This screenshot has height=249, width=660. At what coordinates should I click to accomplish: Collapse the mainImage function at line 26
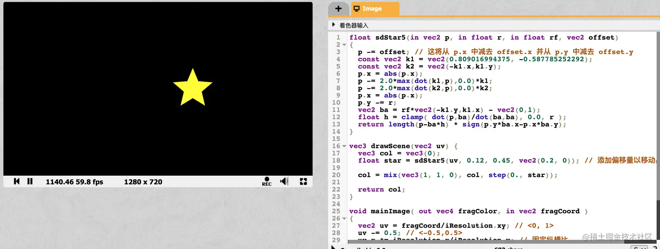pos(344,218)
